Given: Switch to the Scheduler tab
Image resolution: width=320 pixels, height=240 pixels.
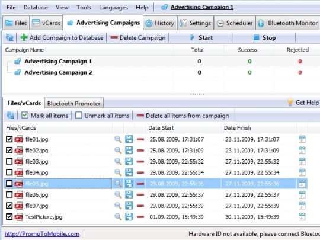Looking at the screenshot, I should pyautogui.click(x=235, y=23).
